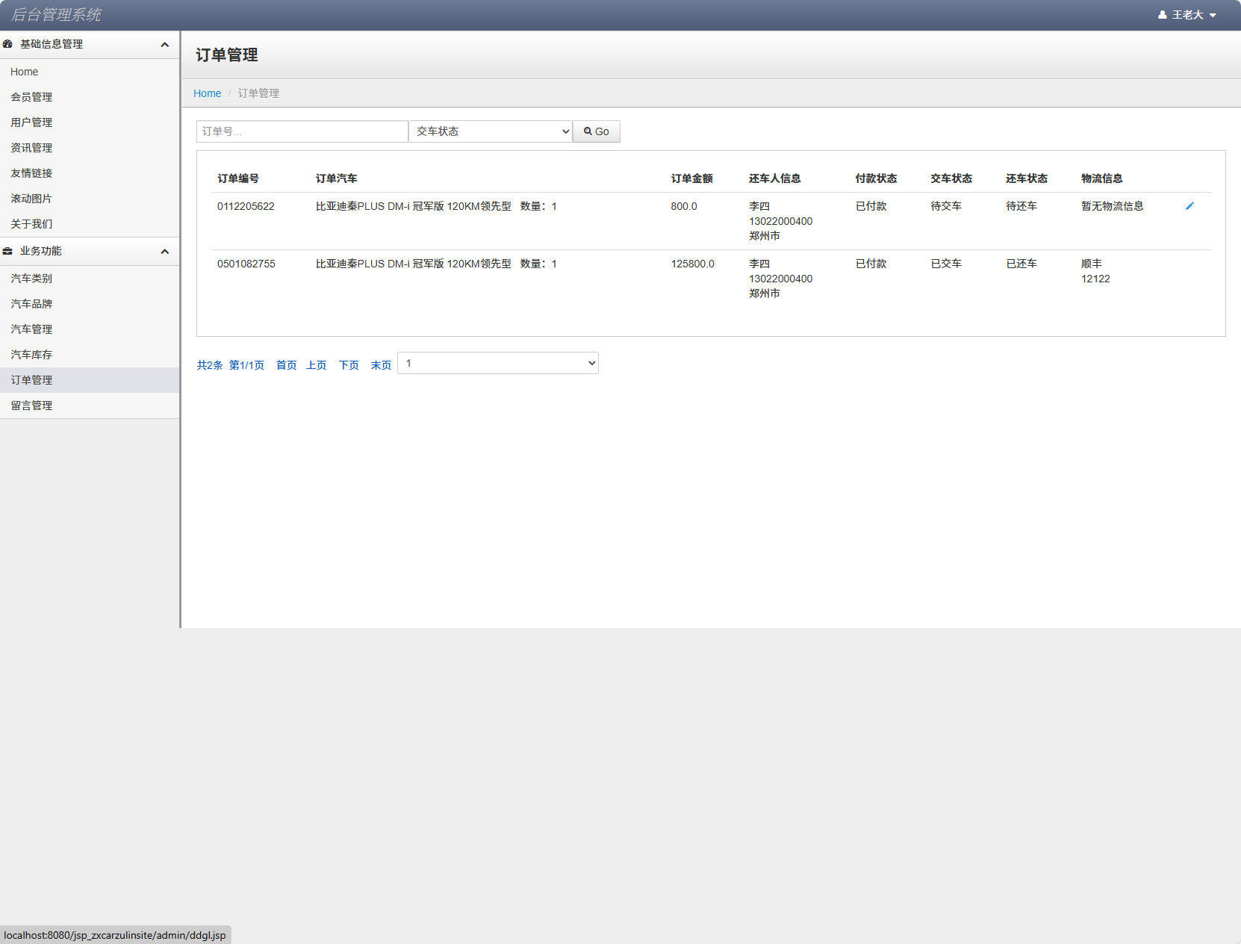Open 汽车库存 in the sidebar
The height and width of the screenshot is (944, 1241).
coord(31,355)
